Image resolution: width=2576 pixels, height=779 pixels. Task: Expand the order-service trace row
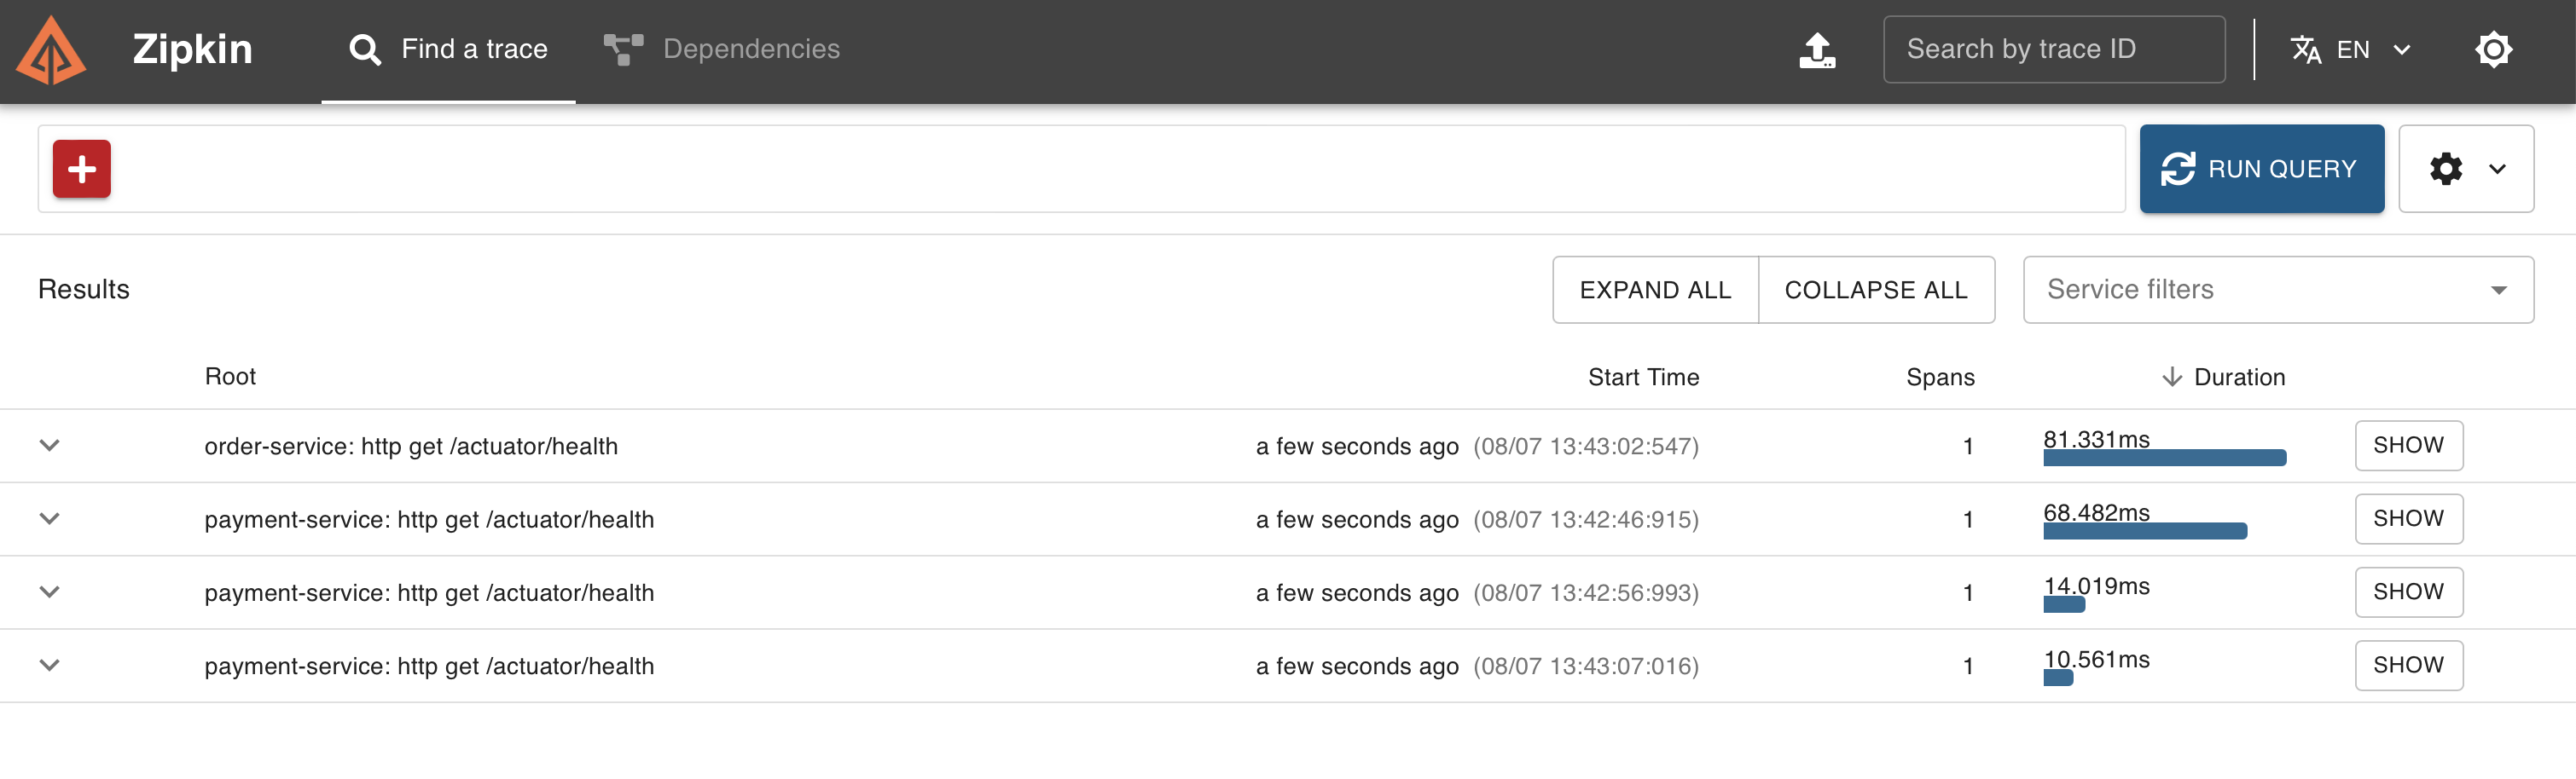pos(50,446)
